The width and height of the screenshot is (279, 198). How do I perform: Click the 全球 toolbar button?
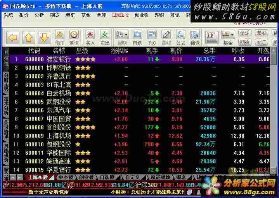click(x=245, y=33)
